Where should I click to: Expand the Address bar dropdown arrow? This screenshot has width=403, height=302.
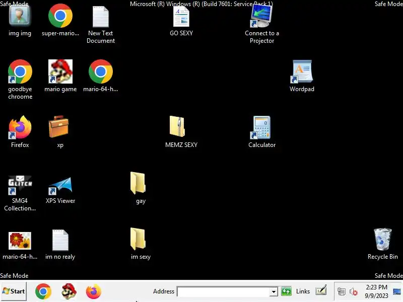click(274, 292)
